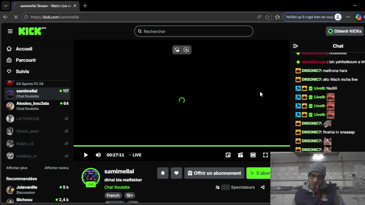Open the tab list dropdown
Image resolution: width=365 pixels, height=205 pixels.
[x=5, y=6]
